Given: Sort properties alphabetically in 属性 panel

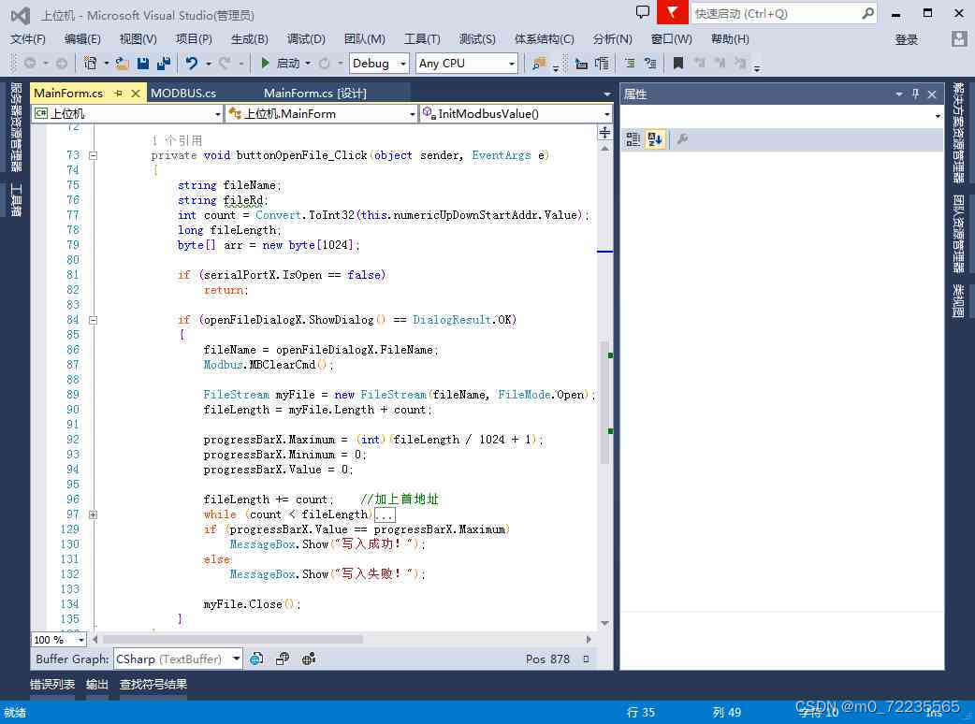Looking at the screenshot, I should 654,139.
